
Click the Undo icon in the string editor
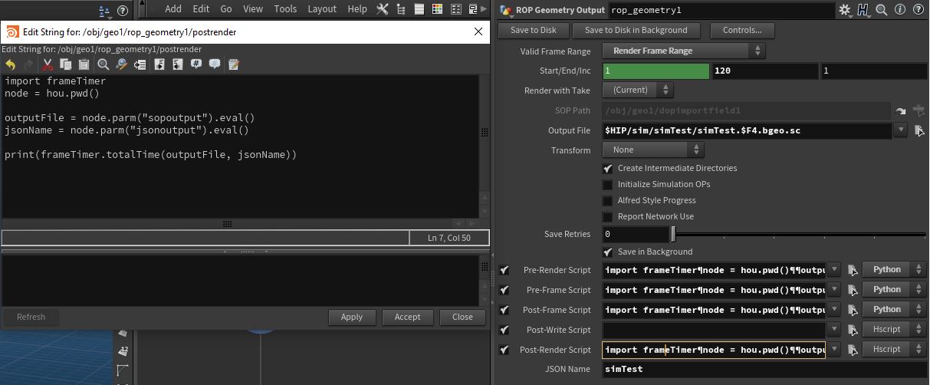tap(10, 65)
